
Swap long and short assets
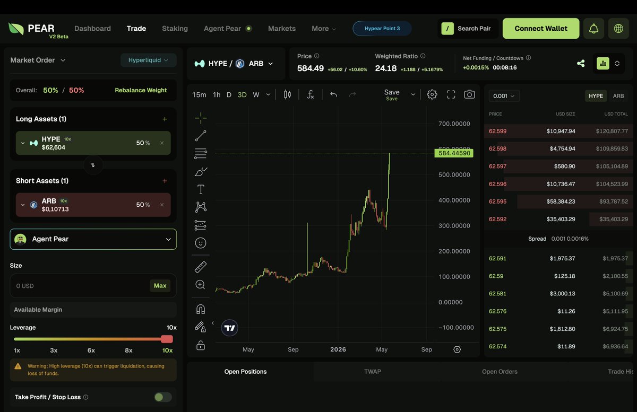(x=93, y=165)
